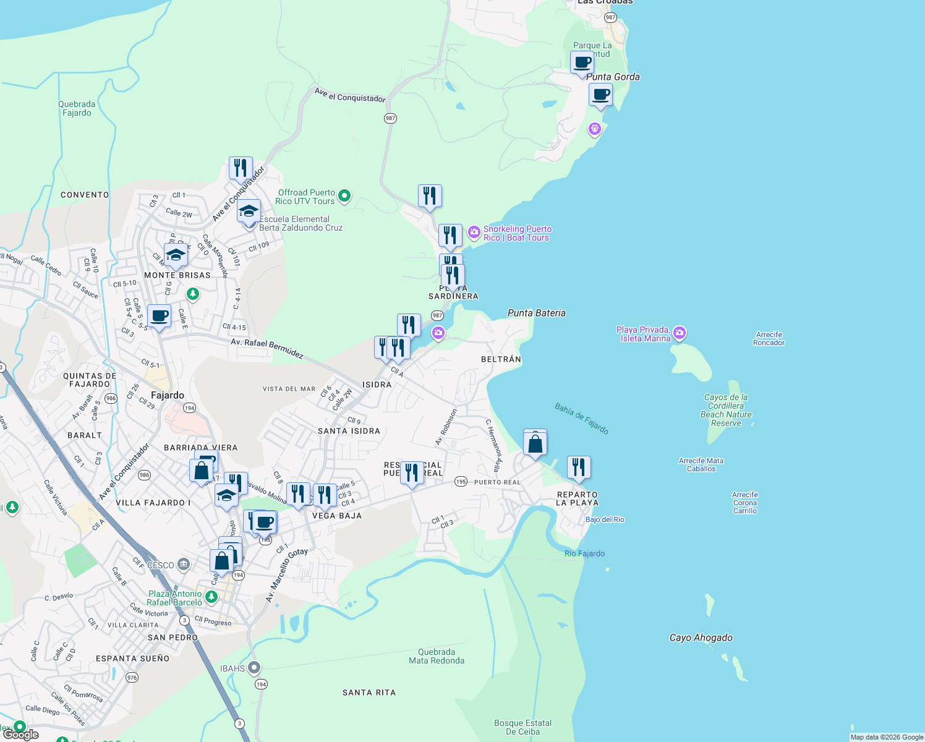
Task: Click the photo spot marker below Punta Gorda
Action: pos(595,129)
